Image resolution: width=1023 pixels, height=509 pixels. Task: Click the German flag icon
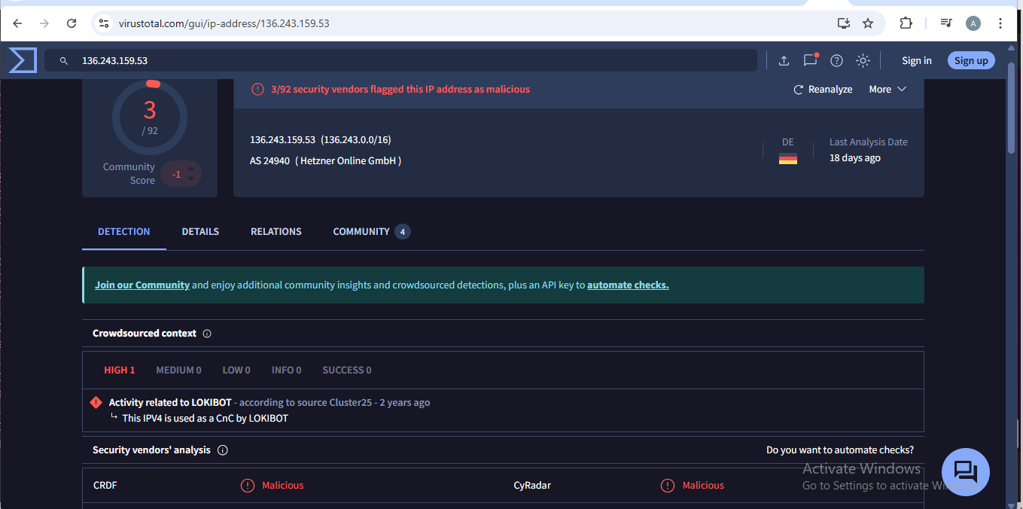click(788, 158)
